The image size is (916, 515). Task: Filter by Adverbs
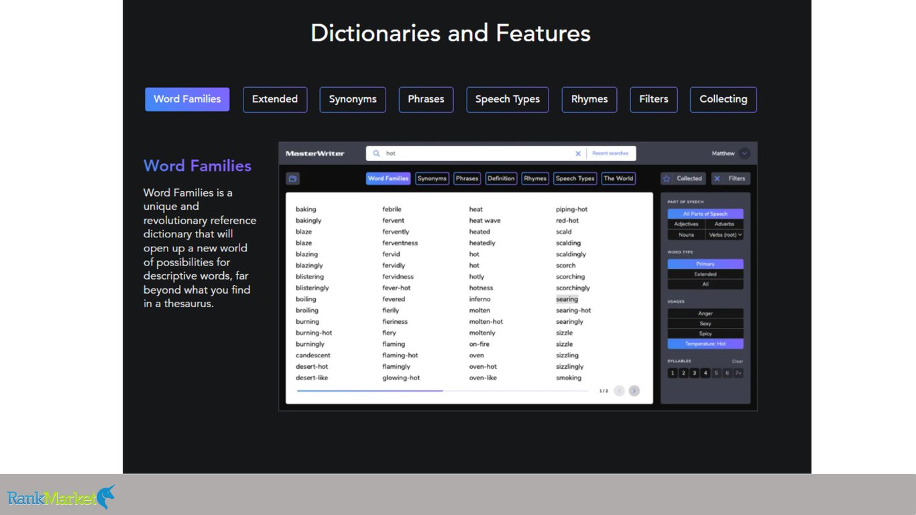724,224
